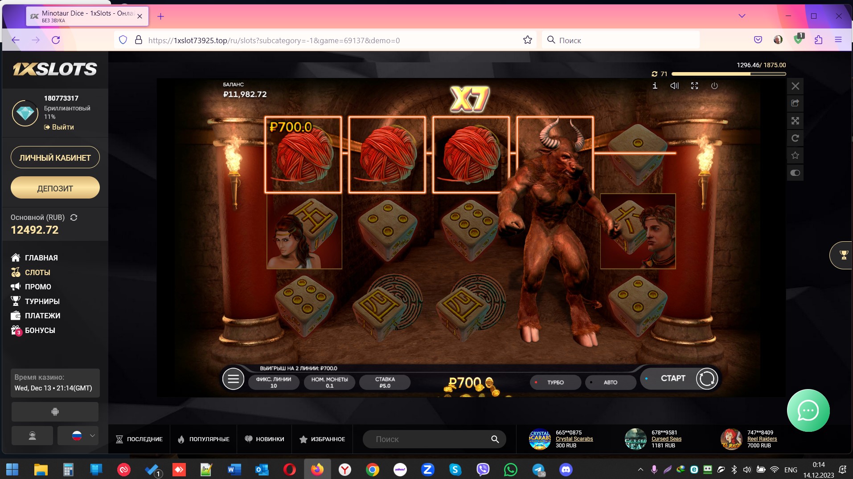Open СЛОТЫ in the sidebar
Screen dimensions: 853x479
(x=31, y=272)
